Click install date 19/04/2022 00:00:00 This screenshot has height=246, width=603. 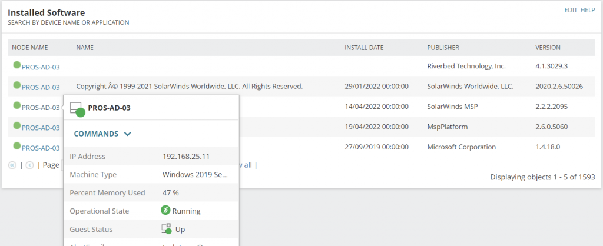coord(376,127)
